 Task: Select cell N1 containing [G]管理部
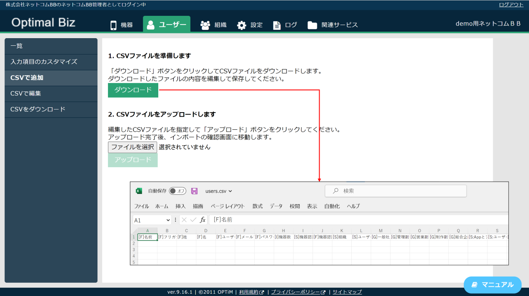pos(400,237)
